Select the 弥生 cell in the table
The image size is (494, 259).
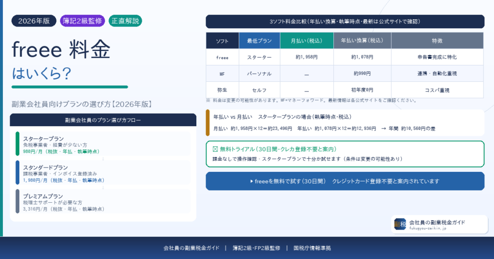222,90
